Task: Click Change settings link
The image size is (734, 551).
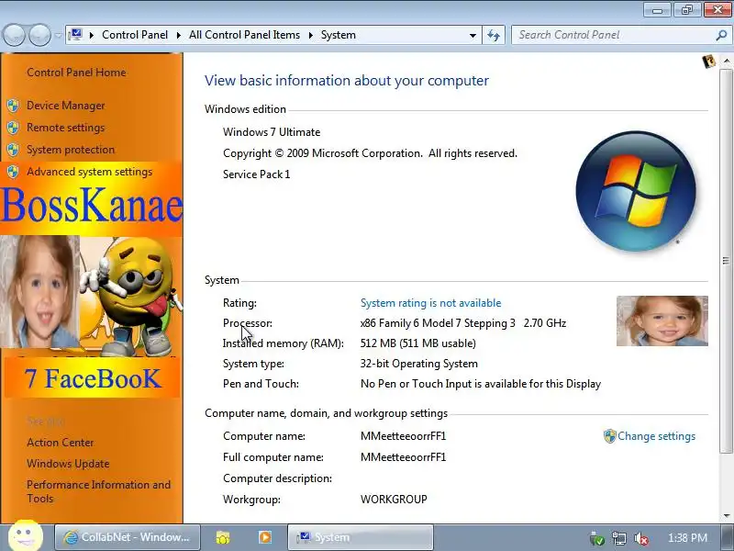Action: 656,436
